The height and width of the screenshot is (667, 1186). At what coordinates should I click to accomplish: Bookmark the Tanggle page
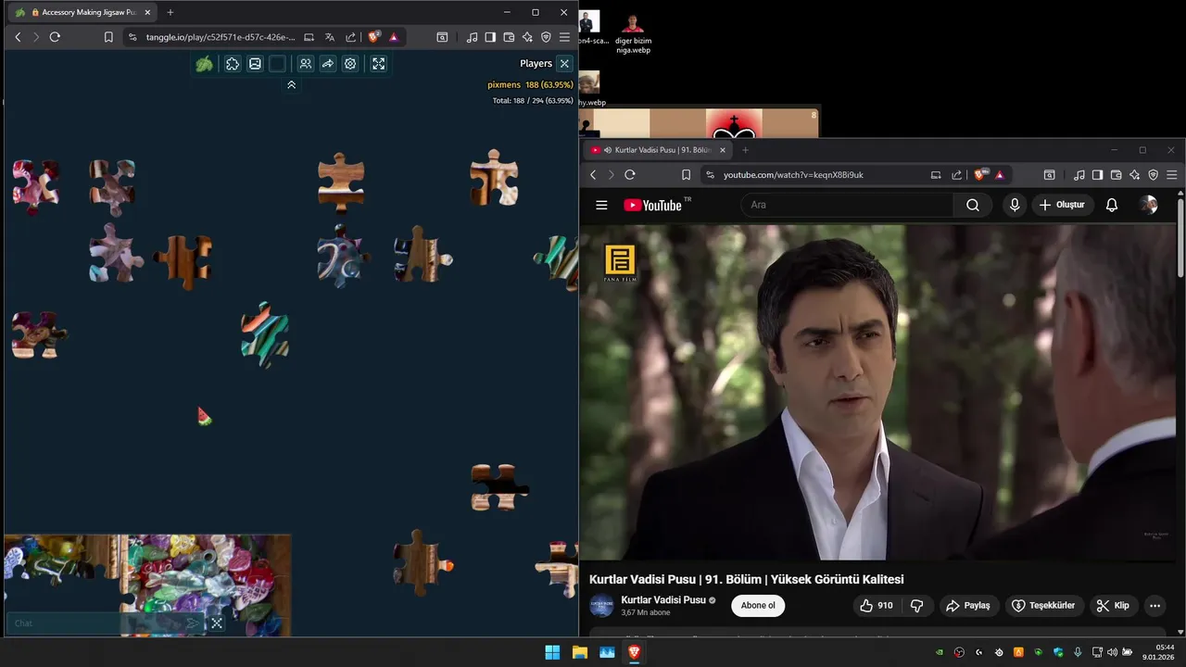point(108,37)
